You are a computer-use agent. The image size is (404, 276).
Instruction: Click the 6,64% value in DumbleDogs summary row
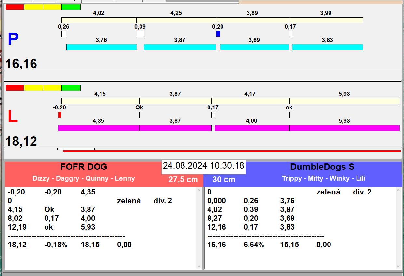(x=254, y=245)
